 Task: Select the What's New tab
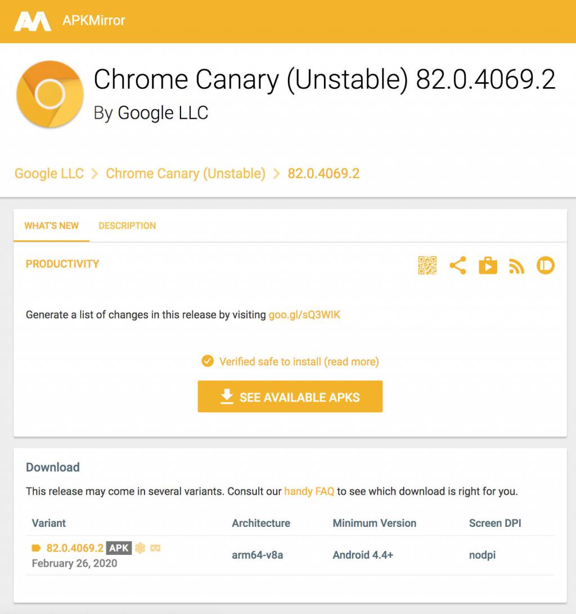coord(51,225)
